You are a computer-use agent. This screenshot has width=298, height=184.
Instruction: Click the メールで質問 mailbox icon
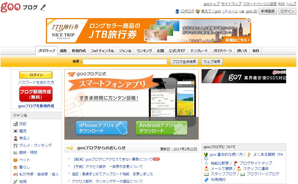click(x=206, y=168)
